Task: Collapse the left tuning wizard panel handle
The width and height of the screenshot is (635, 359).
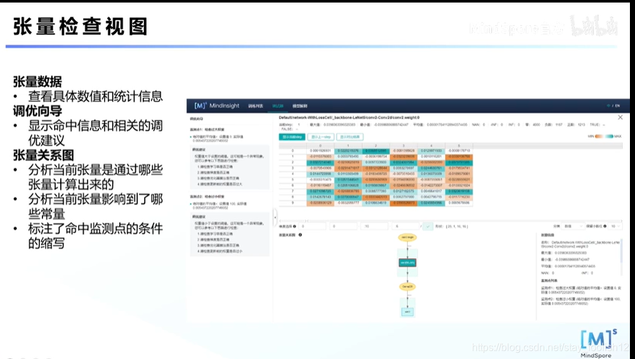Action: 275,217
